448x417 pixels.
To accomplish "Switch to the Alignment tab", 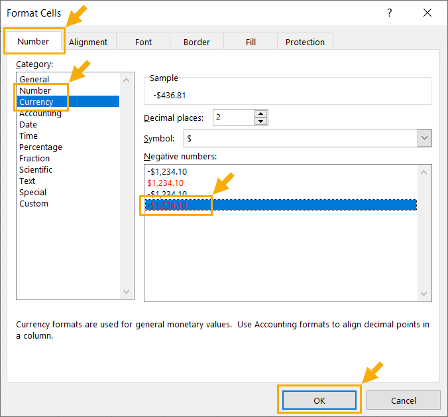I will pyautogui.click(x=88, y=42).
